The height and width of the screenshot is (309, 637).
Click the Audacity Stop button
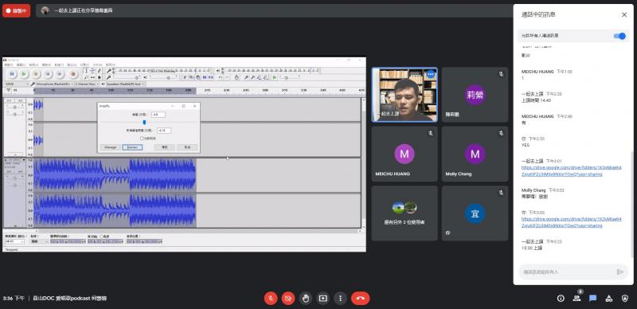(x=36, y=74)
